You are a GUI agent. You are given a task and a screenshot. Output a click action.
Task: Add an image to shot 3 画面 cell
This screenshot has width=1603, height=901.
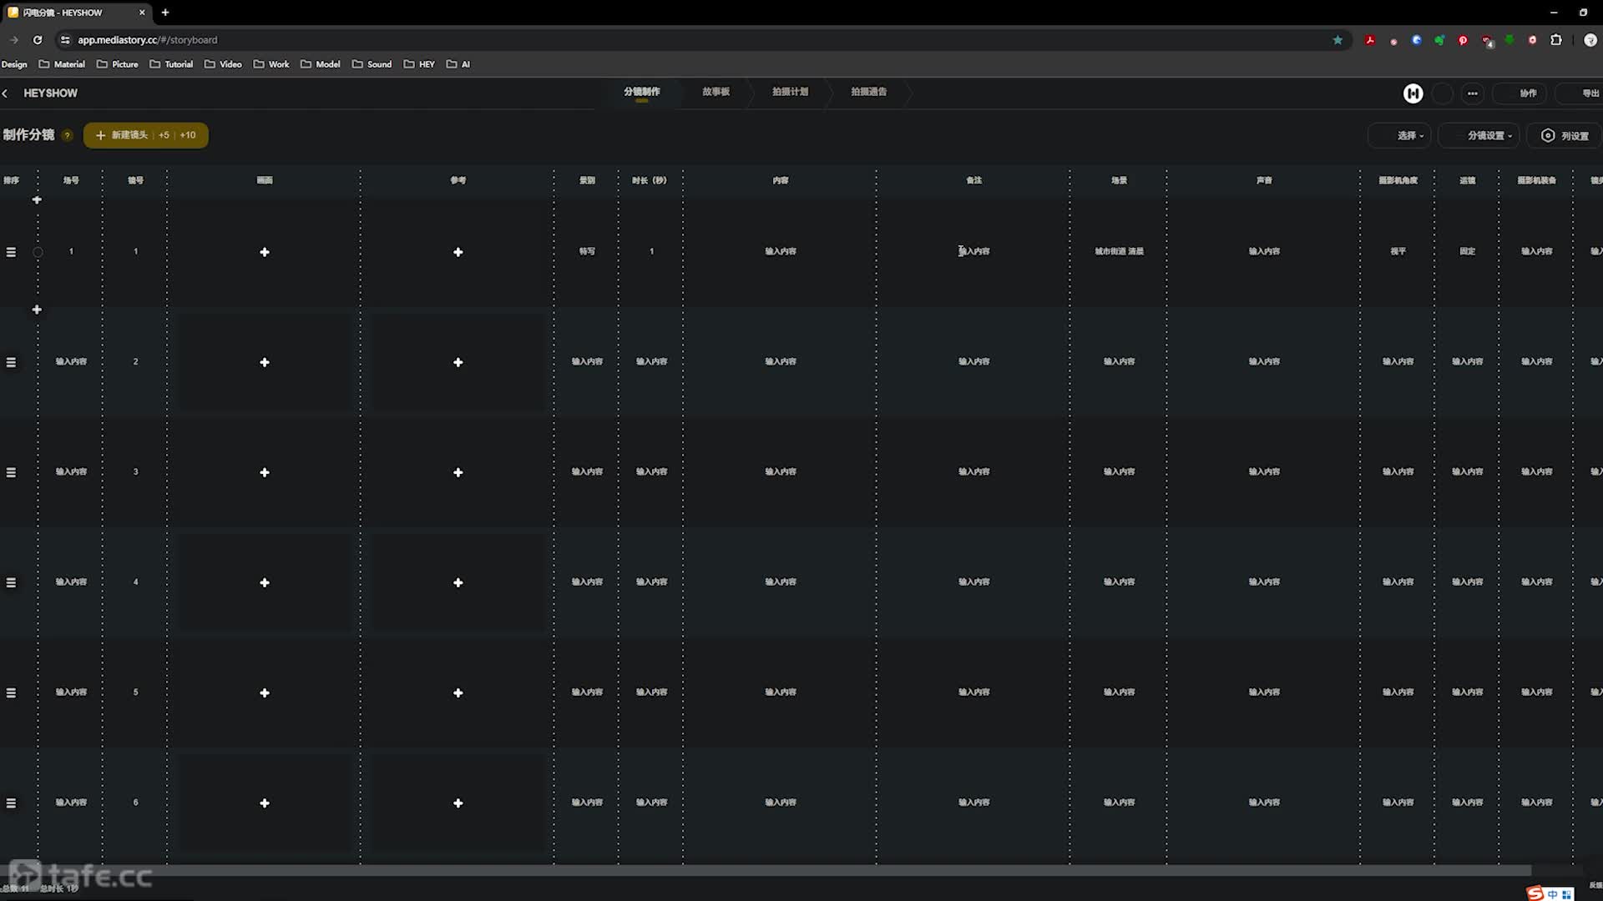[x=265, y=472]
